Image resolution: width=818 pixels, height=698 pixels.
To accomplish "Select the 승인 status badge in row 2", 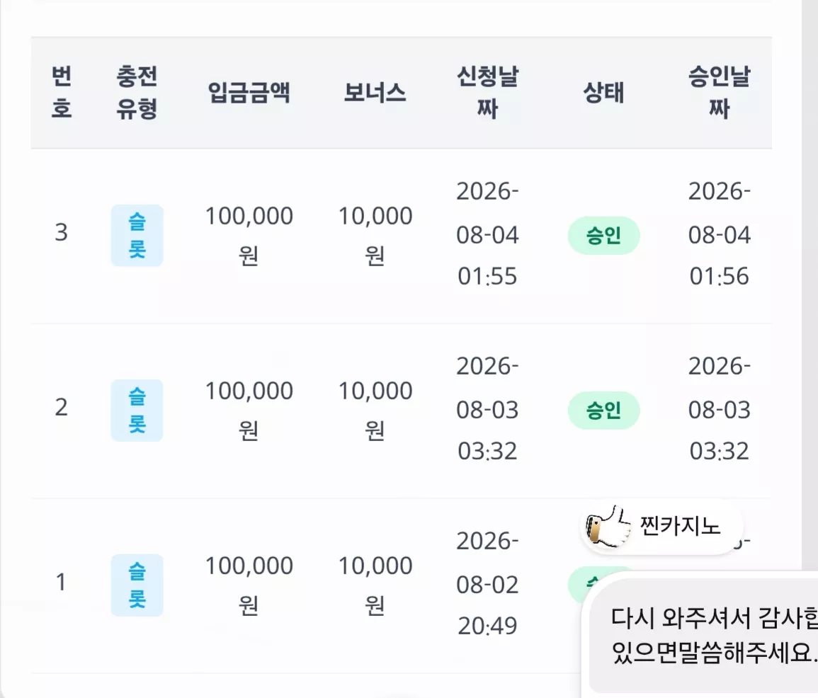I will pos(603,411).
